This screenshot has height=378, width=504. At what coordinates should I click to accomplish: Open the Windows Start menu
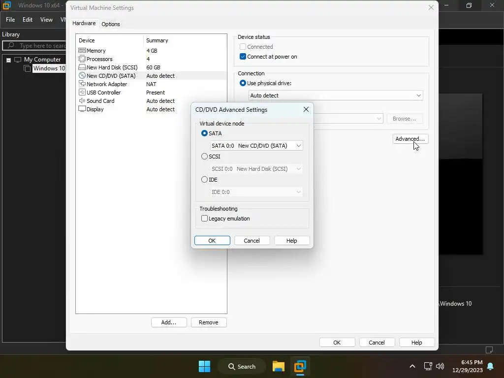tap(204, 366)
